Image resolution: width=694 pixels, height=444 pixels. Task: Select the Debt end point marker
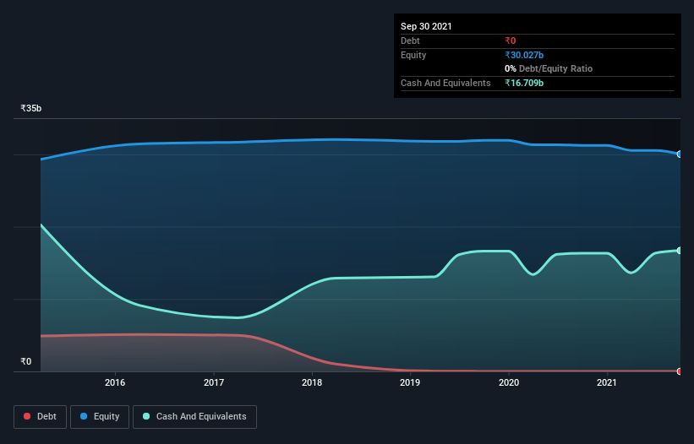(x=680, y=371)
